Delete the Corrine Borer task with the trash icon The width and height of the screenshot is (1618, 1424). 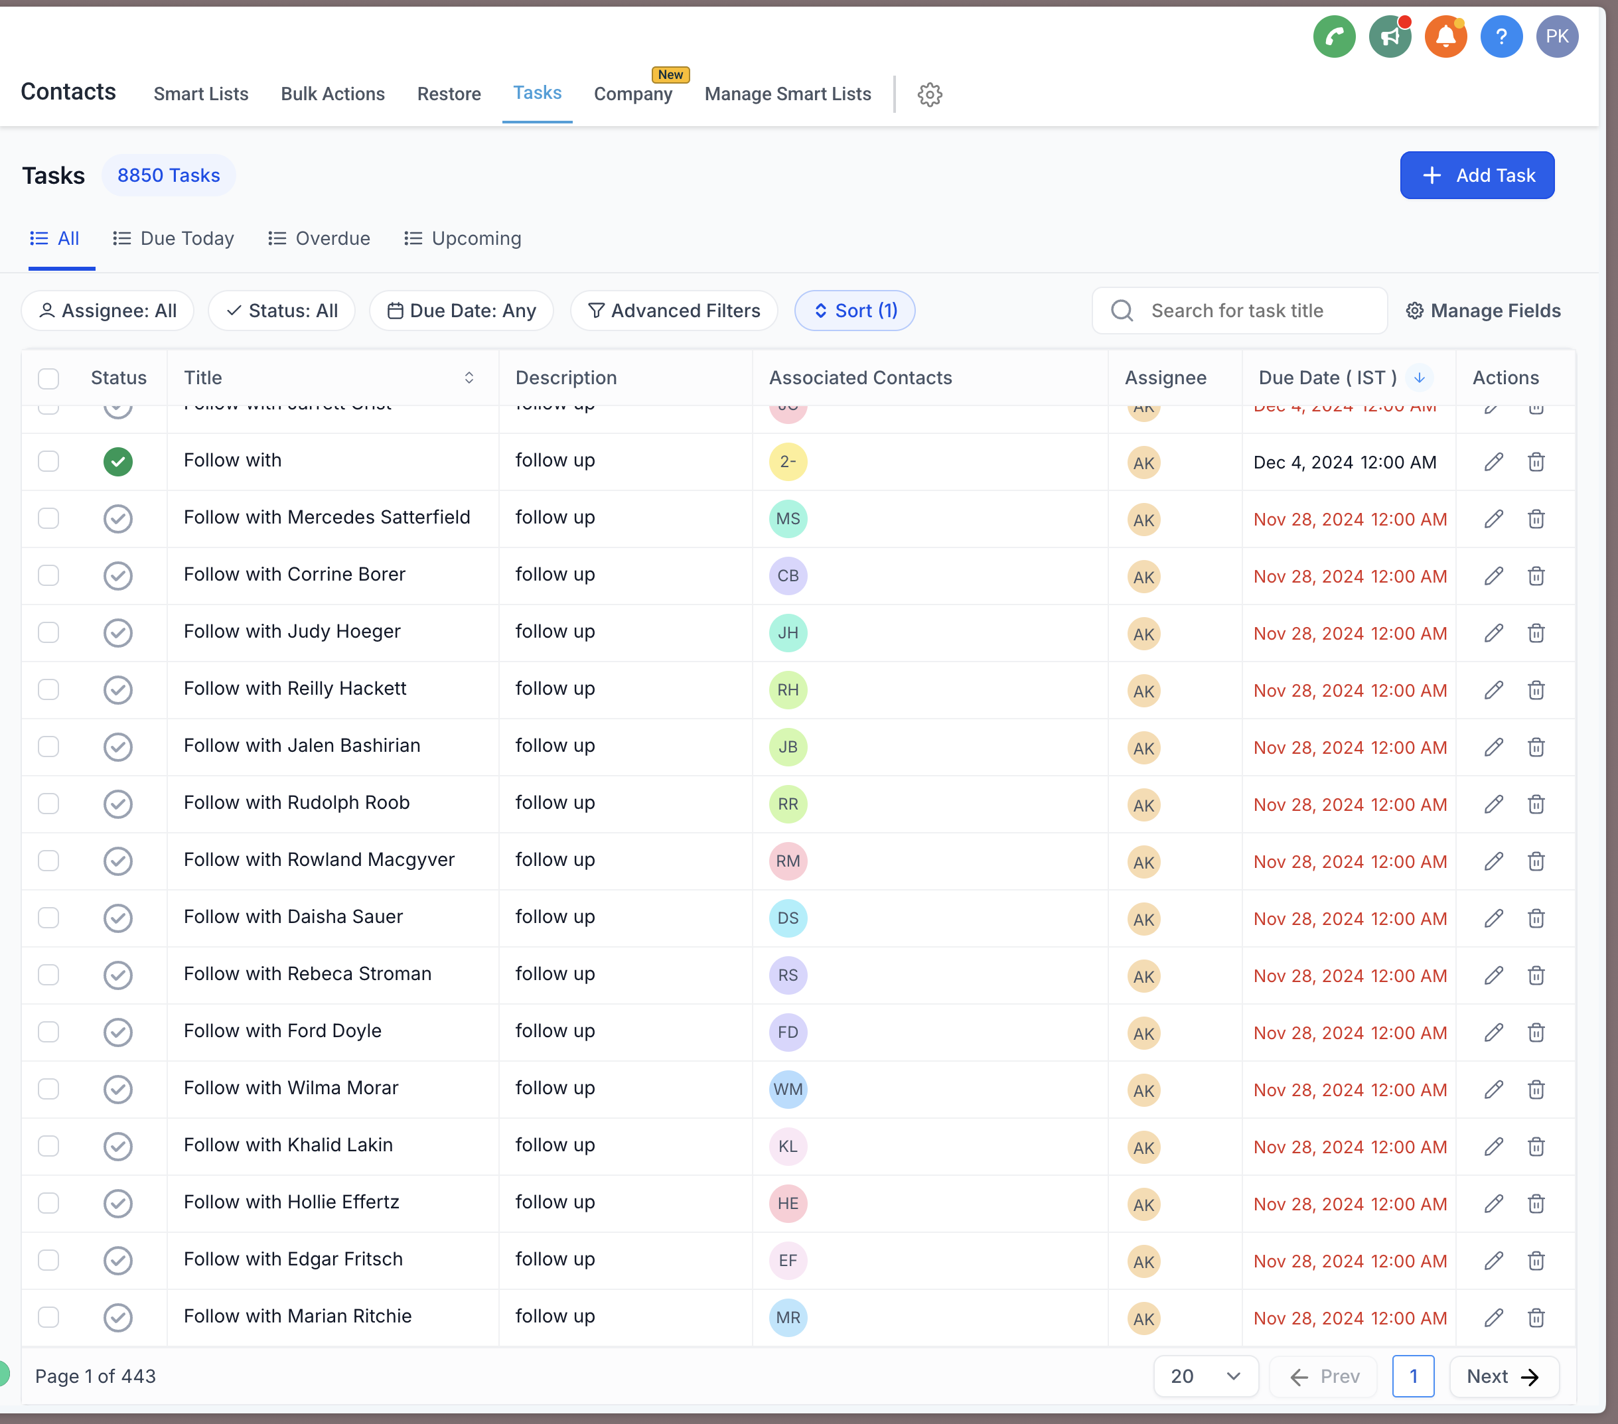point(1536,576)
